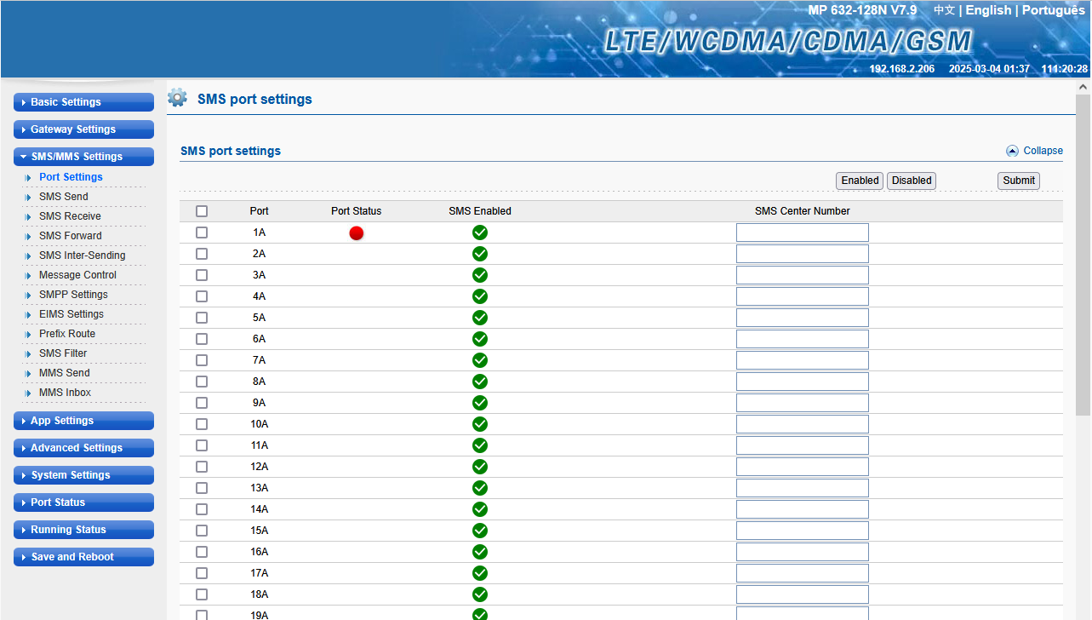Expand the Advanced Settings menu section
This screenshot has height=620, width=1092.
pos(83,448)
